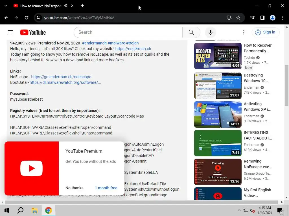Click the search magnifier button

(191, 32)
